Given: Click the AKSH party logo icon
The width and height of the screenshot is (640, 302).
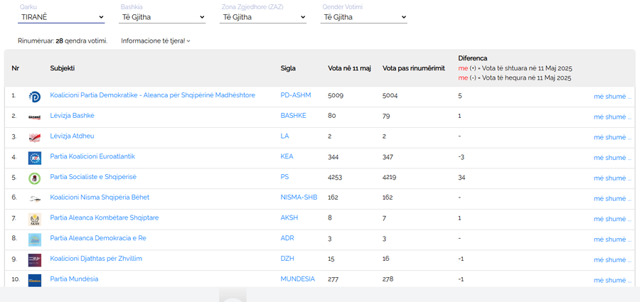Looking at the screenshot, I should pyautogui.click(x=35, y=219).
